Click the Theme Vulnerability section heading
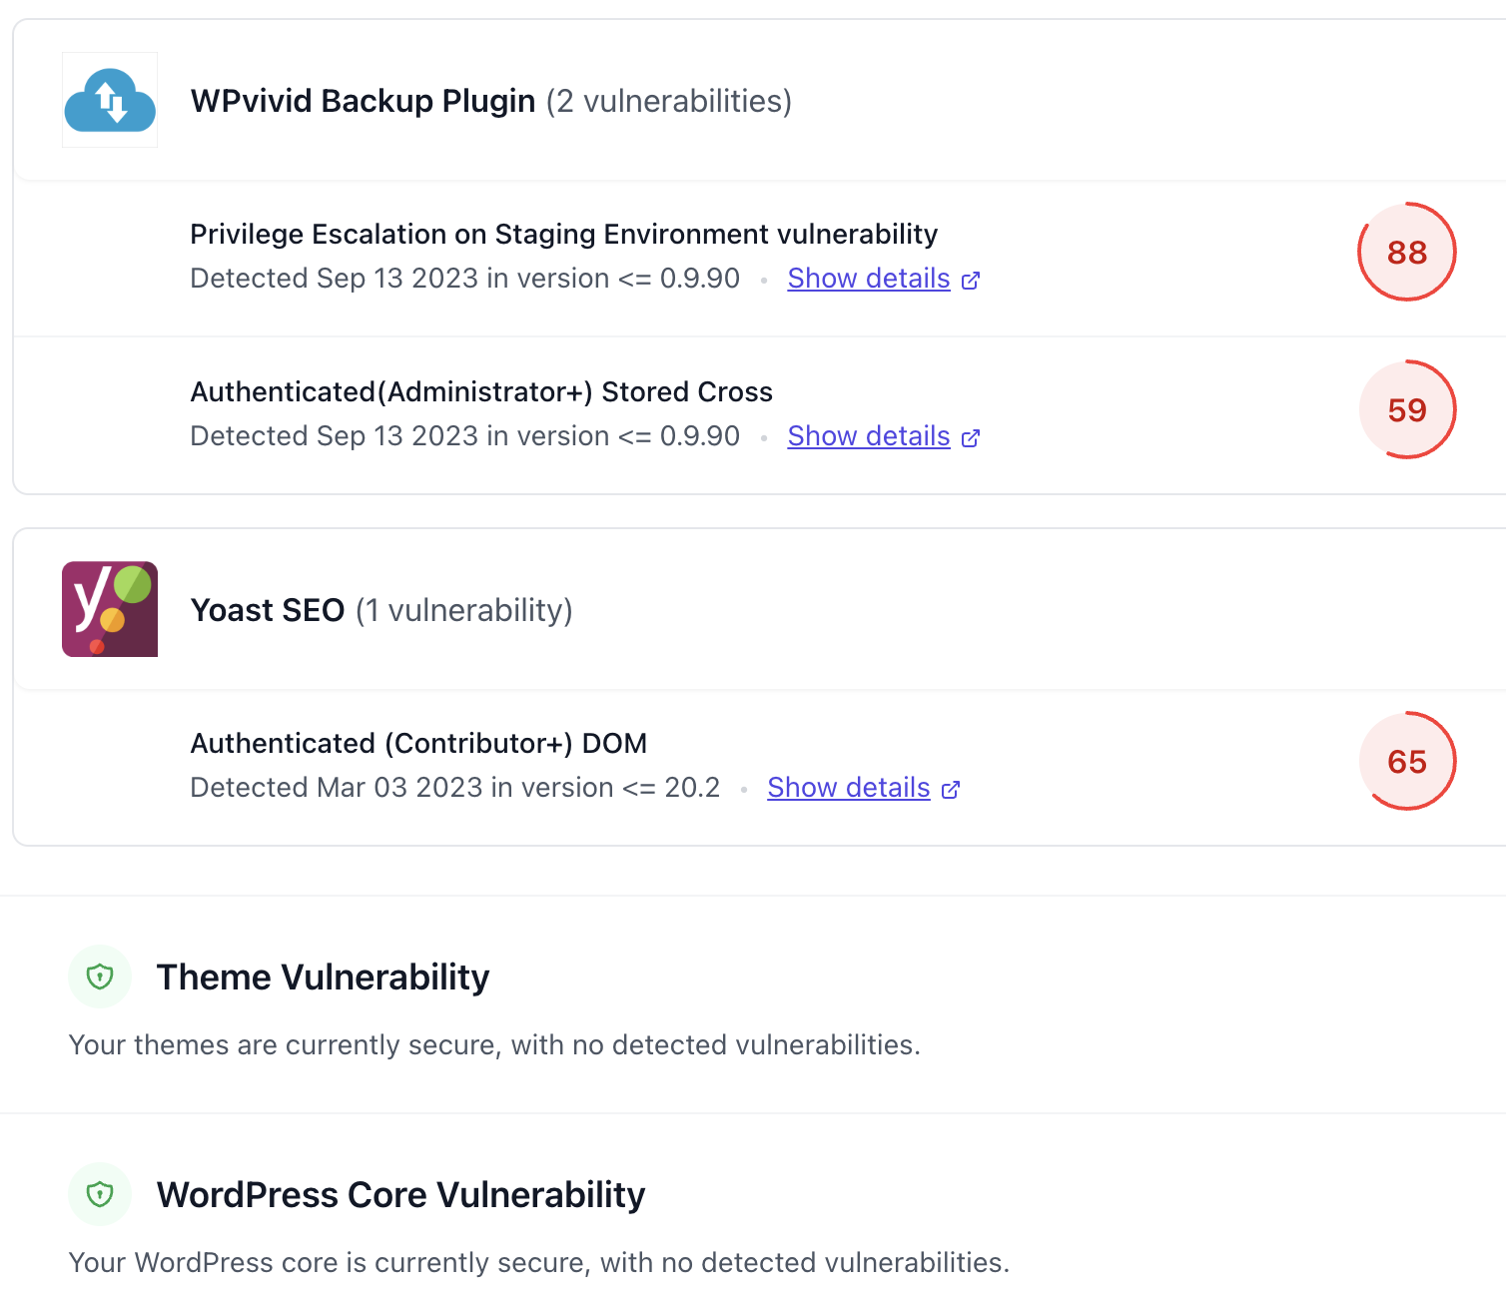The height and width of the screenshot is (1298, 1506). pyautogui.click(x=323, y=976)
